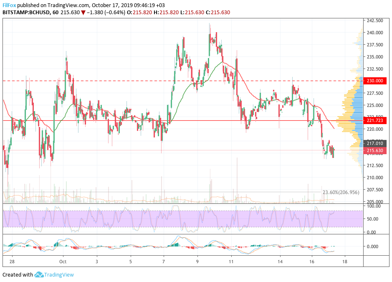Click the date label 7
392x282 pixels.
pyautogui.click(x=164, y=262)
